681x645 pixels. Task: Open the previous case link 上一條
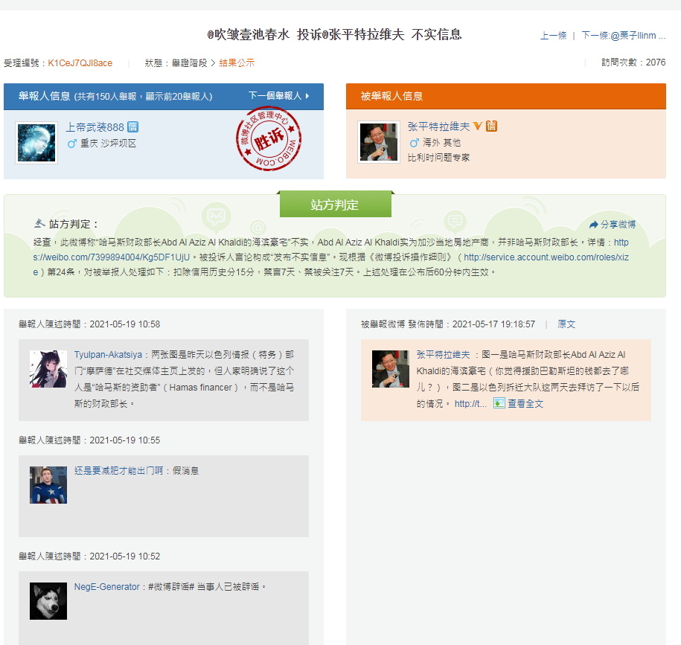tap(553, 36)
